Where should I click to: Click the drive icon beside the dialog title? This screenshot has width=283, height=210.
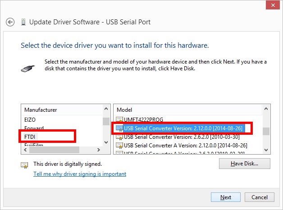tap(23, 22)
